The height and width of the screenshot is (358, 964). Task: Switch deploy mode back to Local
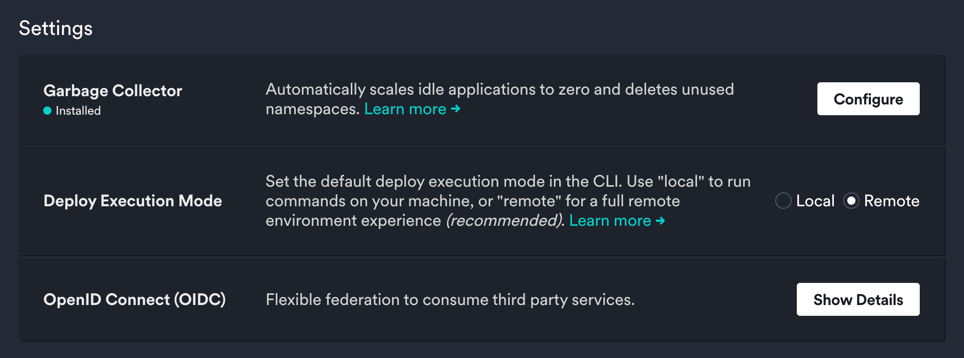tap(783, 201)
